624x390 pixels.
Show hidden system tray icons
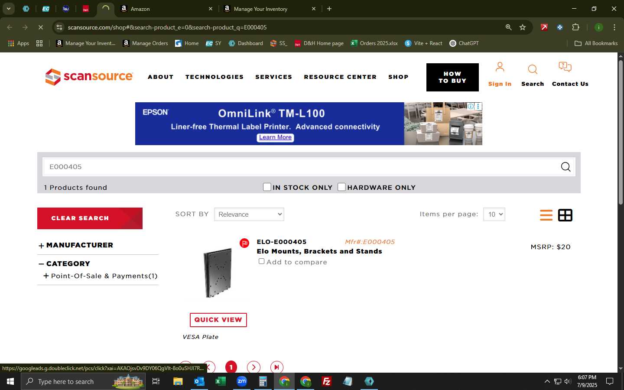547,381
